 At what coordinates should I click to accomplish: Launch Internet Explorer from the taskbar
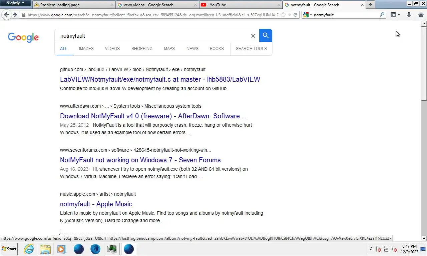pyautogui.click(x=29, y=249)
